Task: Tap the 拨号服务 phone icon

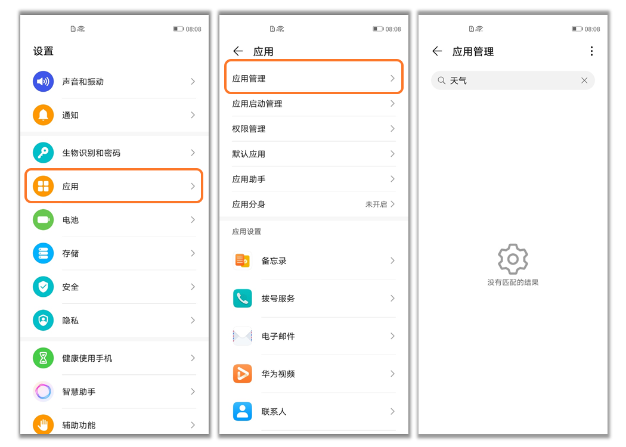Action: pyautogui.click(x=242, y=299)
